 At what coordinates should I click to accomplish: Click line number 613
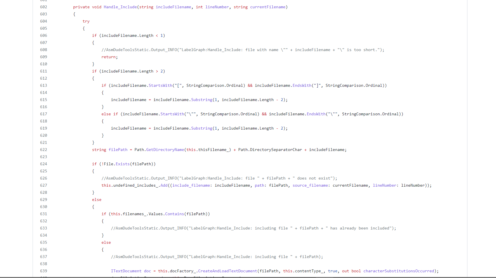click(x=43, y=85)
